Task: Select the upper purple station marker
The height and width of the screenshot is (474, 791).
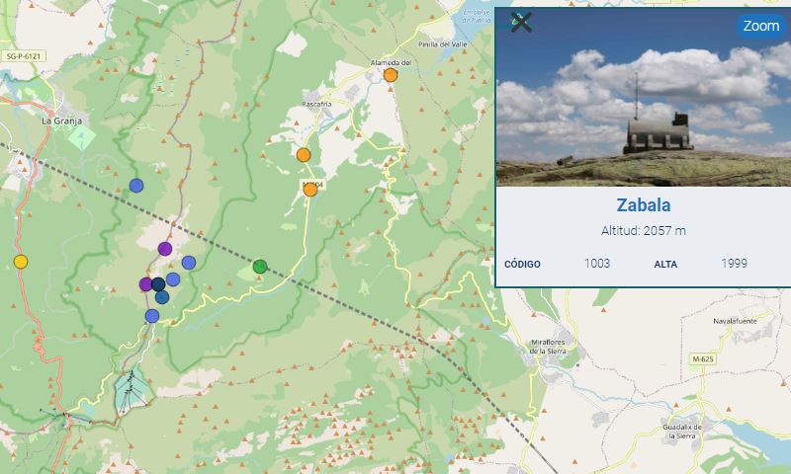Action: point(165,249)
